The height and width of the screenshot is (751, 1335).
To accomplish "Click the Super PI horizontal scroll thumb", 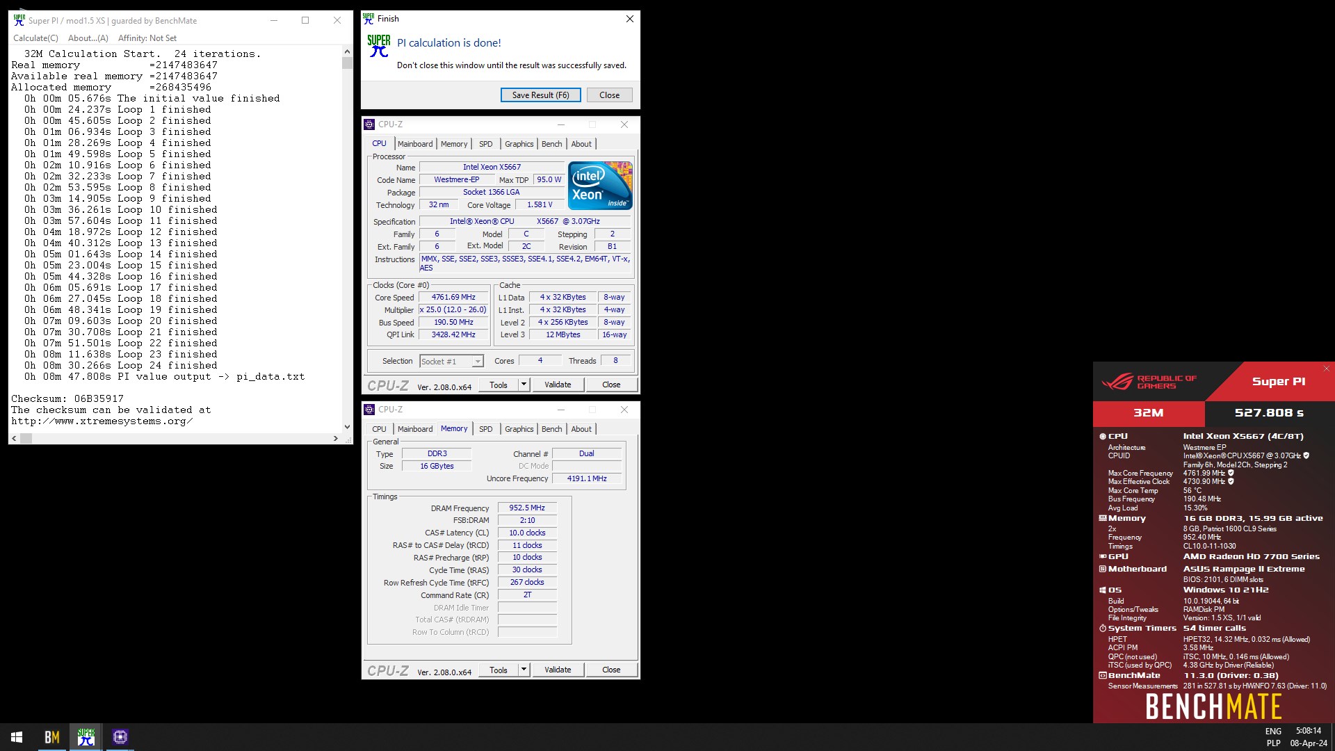I will point(26,439).
